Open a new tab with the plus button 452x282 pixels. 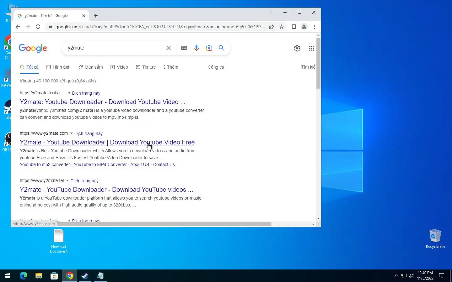96,16
